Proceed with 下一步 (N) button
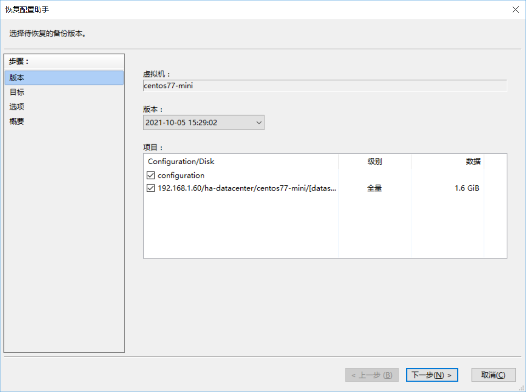This screenshot has height=392, width=526. tap(432, 375)
